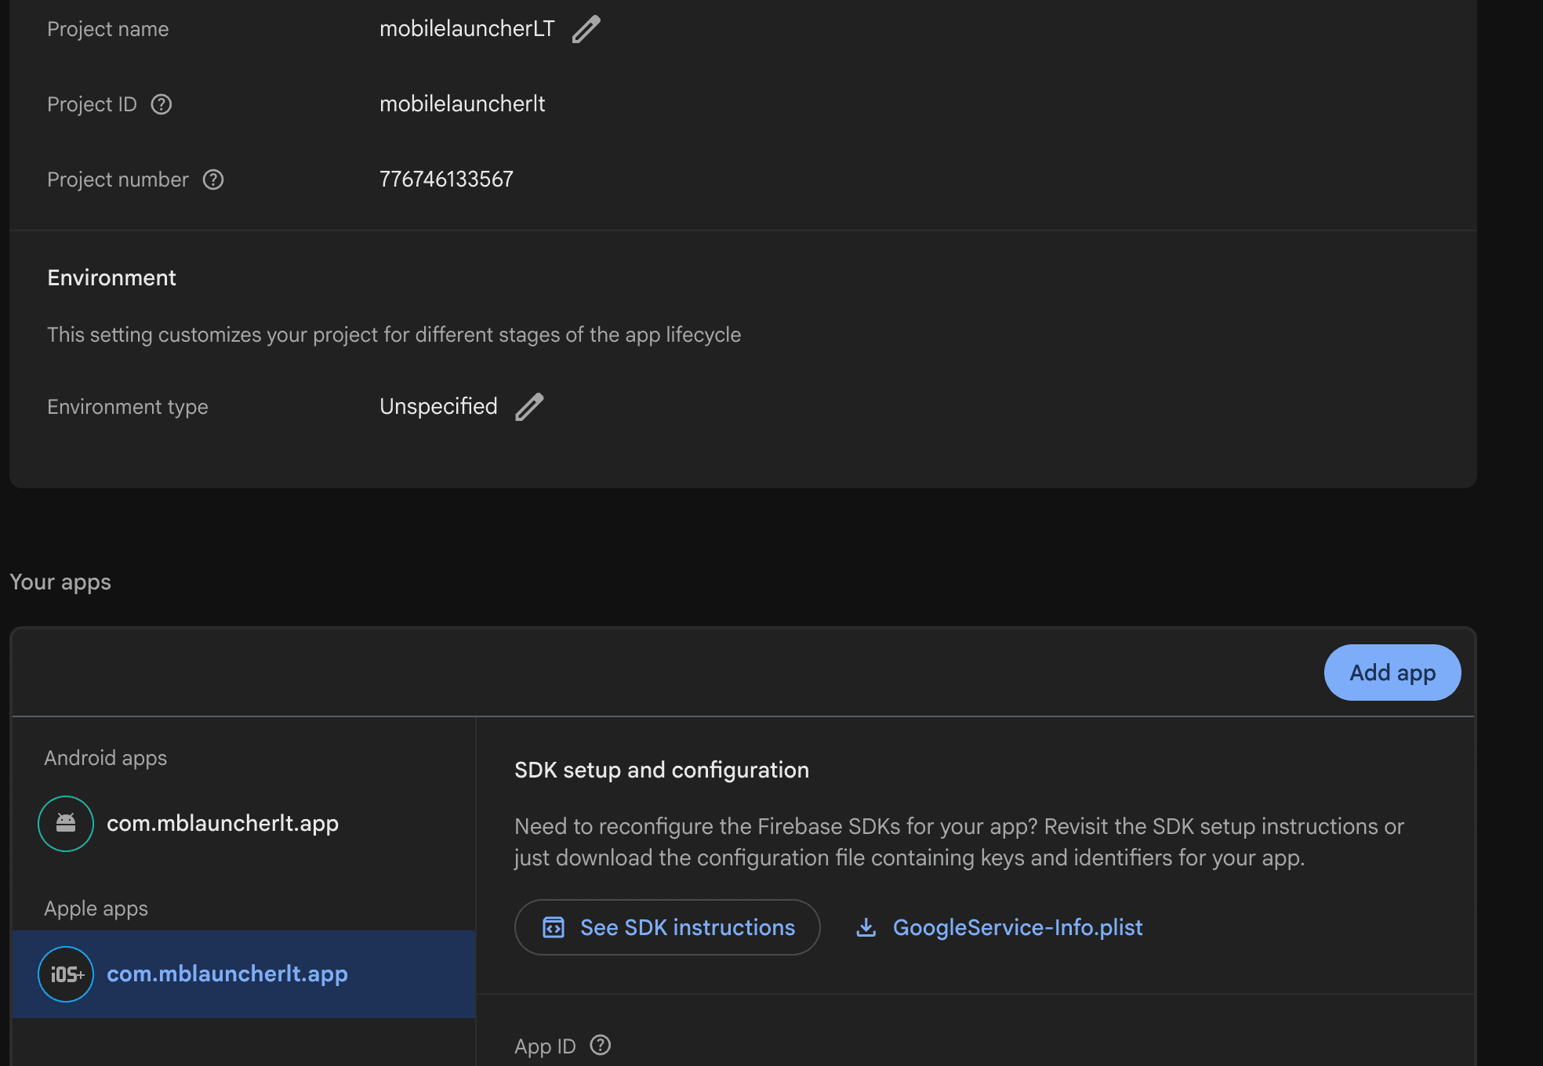Click the plist download arrow icon
The width and height of the screenshot is (1543, 1066).
click(x=866, y=927)
